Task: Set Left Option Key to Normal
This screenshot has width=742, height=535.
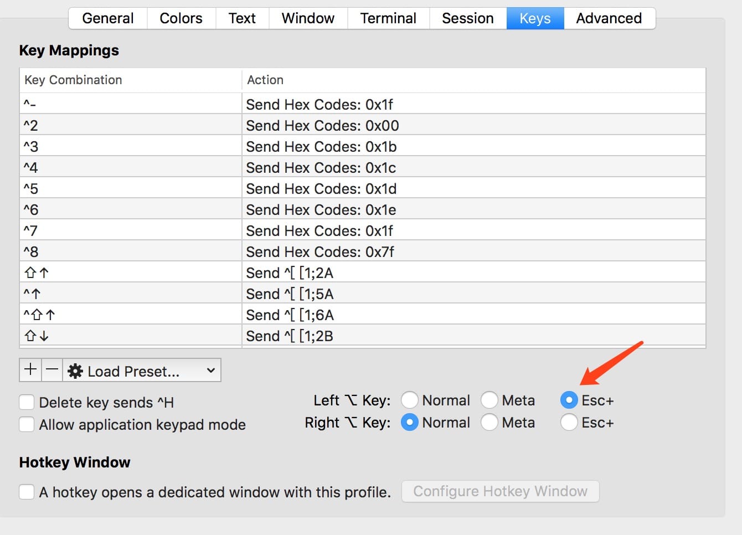Action: pyautogui.click(x=410, y=400)
